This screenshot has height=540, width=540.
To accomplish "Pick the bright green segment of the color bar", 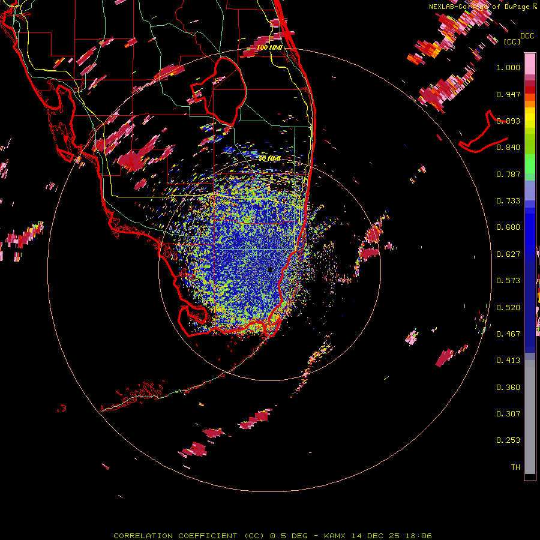I will [530, 164].
